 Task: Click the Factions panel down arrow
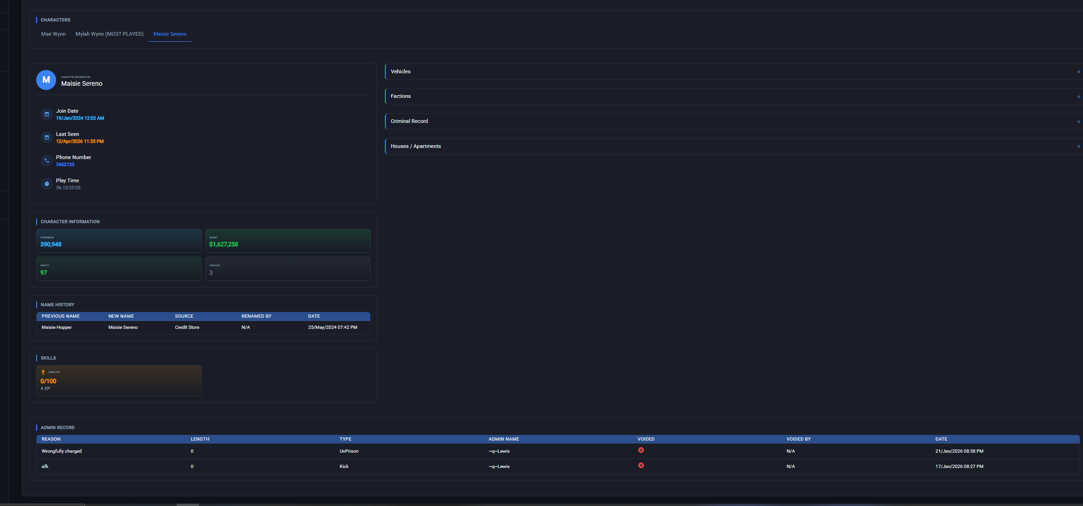pos(1078,96)
